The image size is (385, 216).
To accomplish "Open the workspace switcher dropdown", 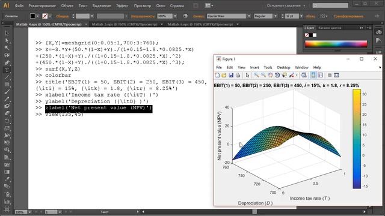I will pos(286,5).
